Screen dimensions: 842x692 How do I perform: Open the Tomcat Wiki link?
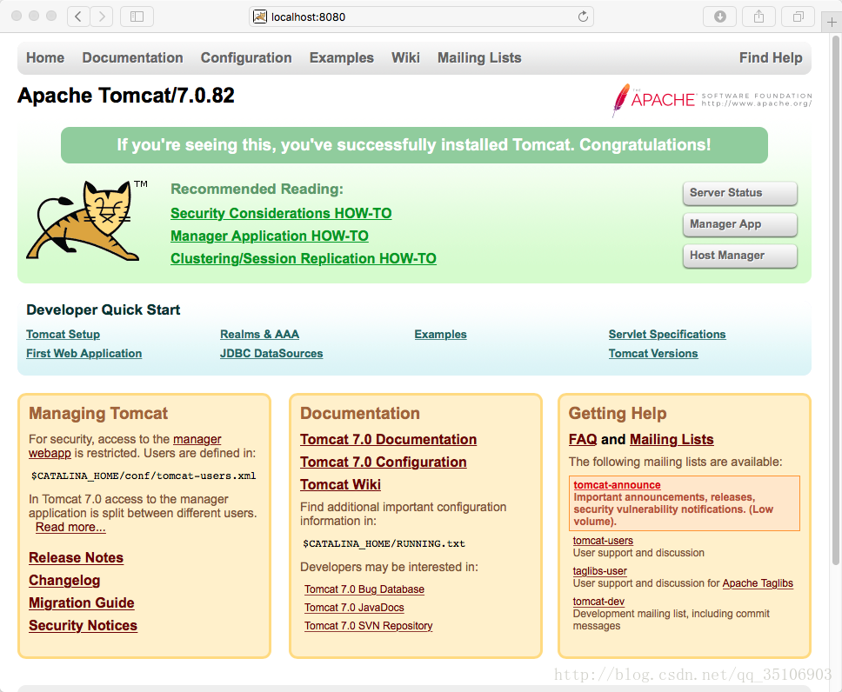340,484
